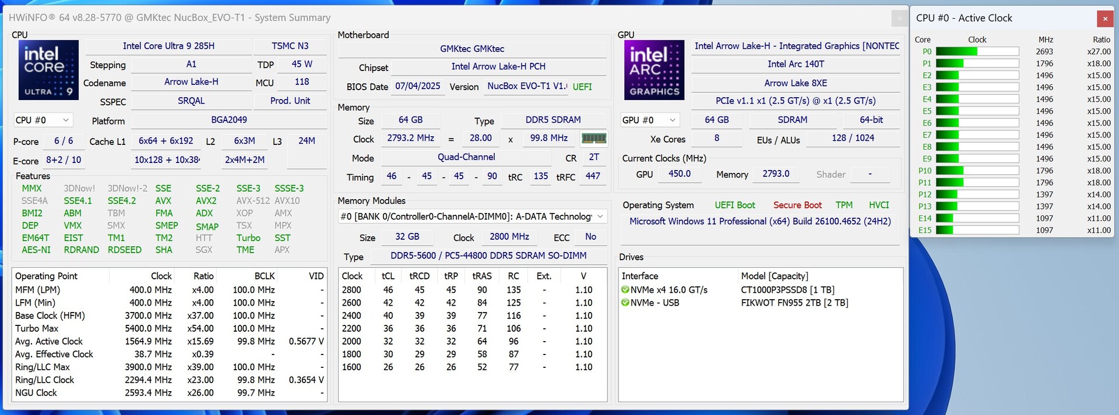1119x415 pixels.
Task: Click the Intel Arc 140T GPU name
Action: [x=796, y=64]
